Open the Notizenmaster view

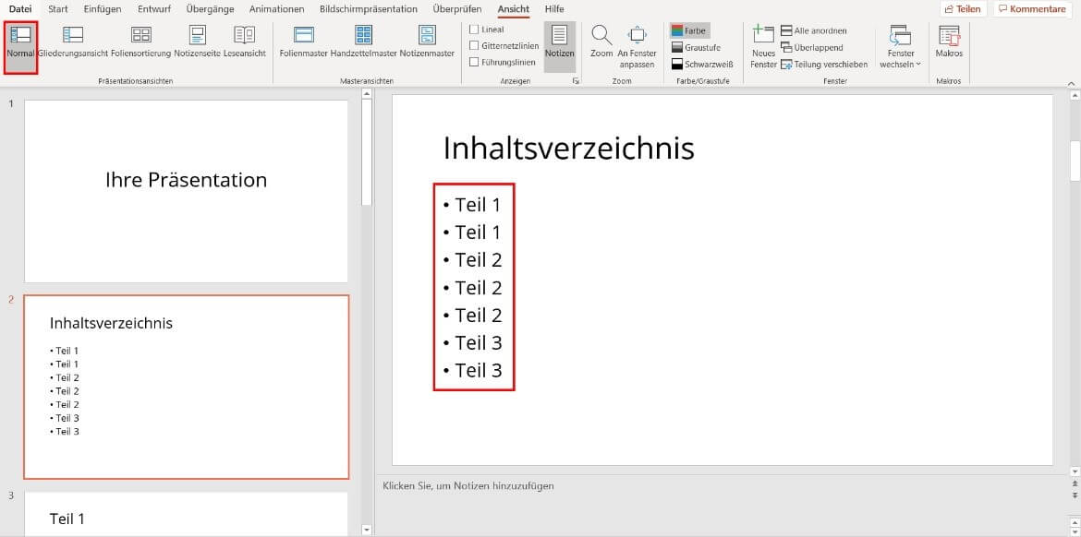[427, 42]
